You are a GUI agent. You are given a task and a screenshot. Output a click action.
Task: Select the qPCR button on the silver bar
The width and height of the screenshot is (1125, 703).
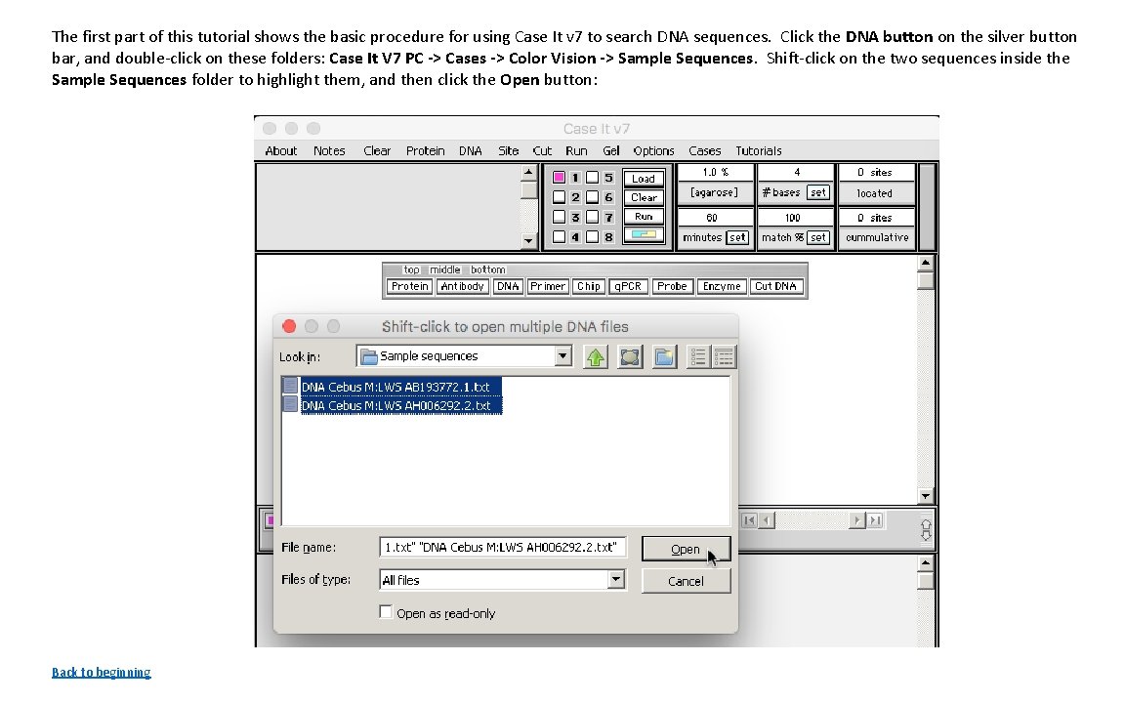click(x=627, y=286)
